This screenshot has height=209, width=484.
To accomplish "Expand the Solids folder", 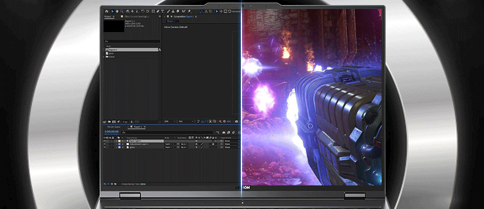I will click(x=104, y=57).
